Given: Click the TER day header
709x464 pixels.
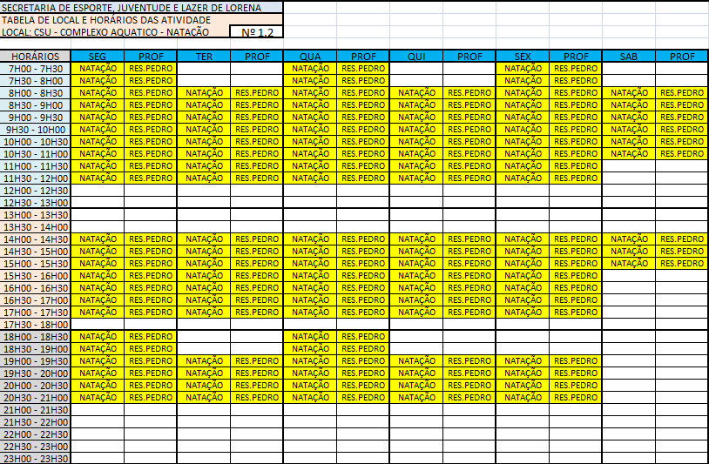Looking at the screenshot, I should 204,57.
